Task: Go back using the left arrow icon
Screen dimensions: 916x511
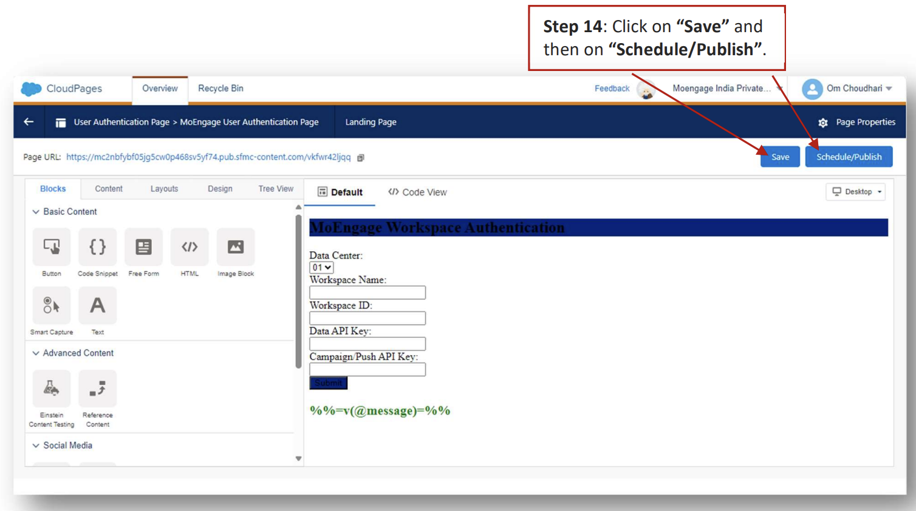Action: click(x=29, y=122)
